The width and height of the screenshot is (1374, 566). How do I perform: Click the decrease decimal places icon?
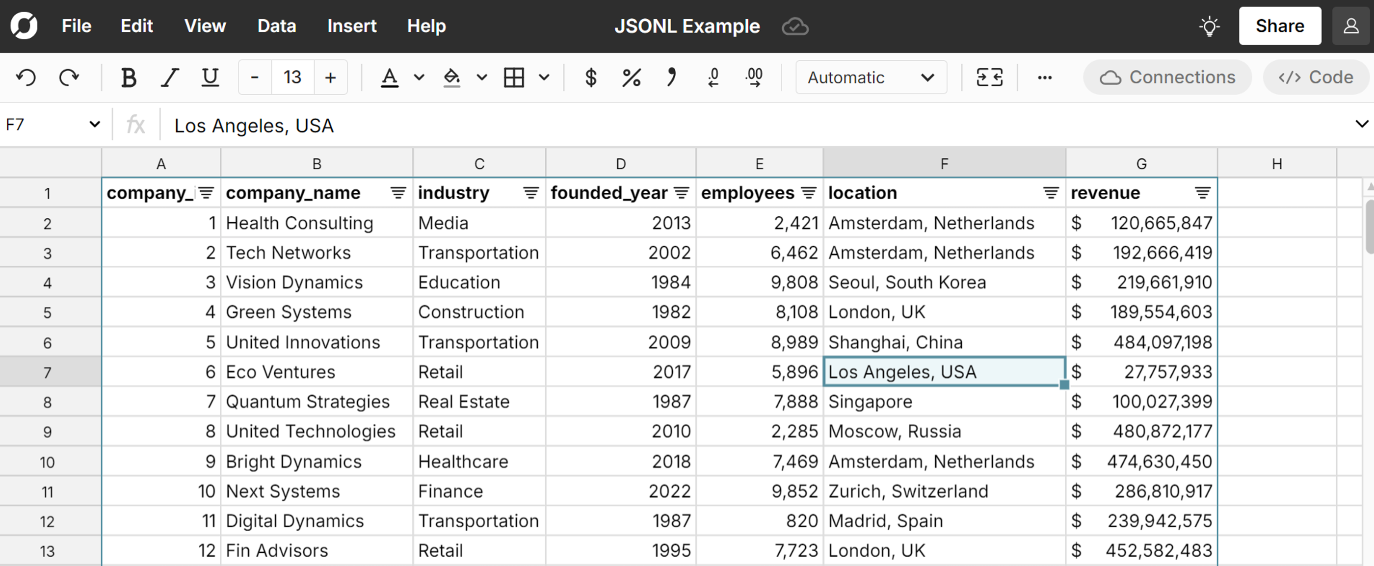(713, 77)
